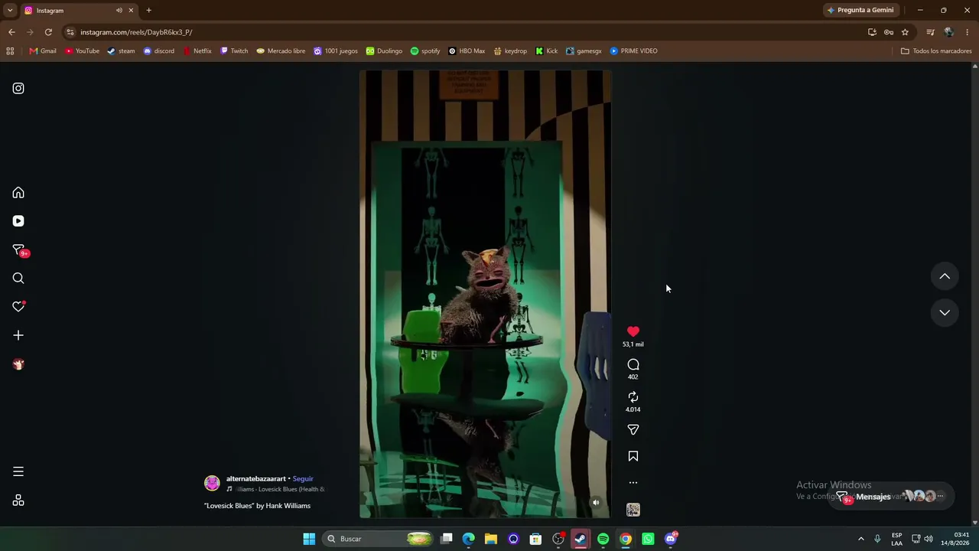Open the More hamburger menu in sidebar
Image resolution: width=979 pixels, height=551 pixels.
pos(18,471)
